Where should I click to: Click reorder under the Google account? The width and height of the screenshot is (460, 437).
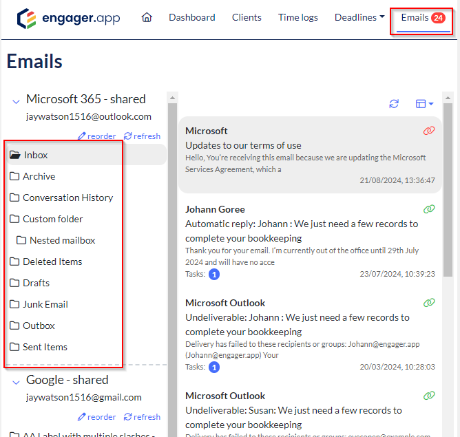coord(96,417)
